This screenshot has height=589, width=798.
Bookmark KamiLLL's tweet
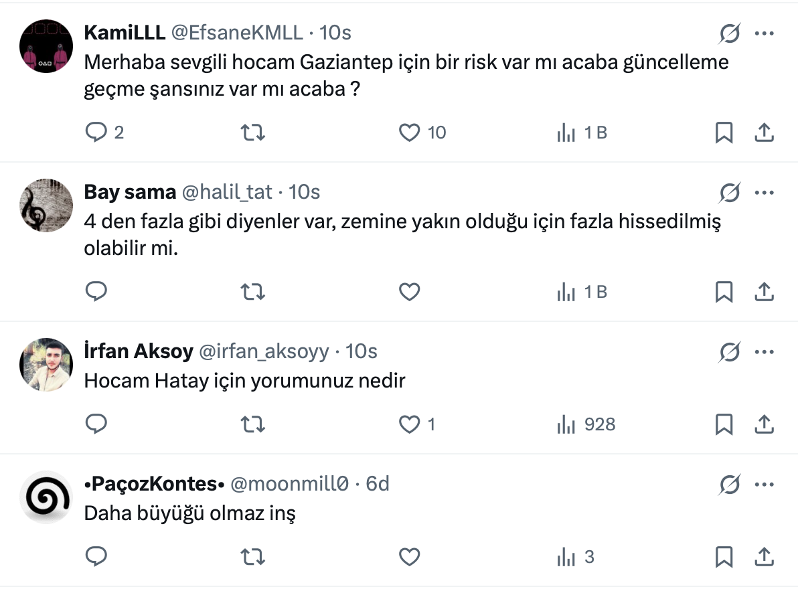point(724,133)
